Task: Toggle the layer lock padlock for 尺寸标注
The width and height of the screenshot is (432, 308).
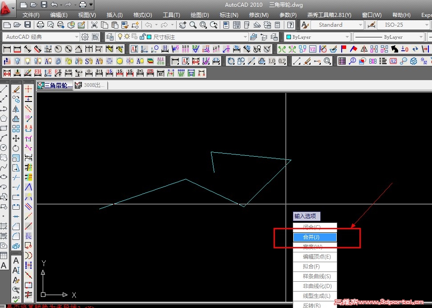Action: [x=142, y=36]
